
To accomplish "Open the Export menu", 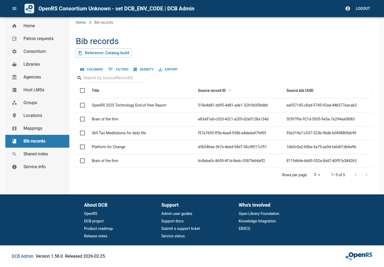I will tap(168, 69).
